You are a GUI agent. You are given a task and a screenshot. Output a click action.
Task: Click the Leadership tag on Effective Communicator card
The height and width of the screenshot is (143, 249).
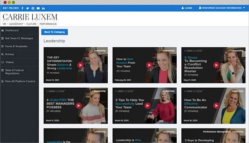(x=238, y=91)
